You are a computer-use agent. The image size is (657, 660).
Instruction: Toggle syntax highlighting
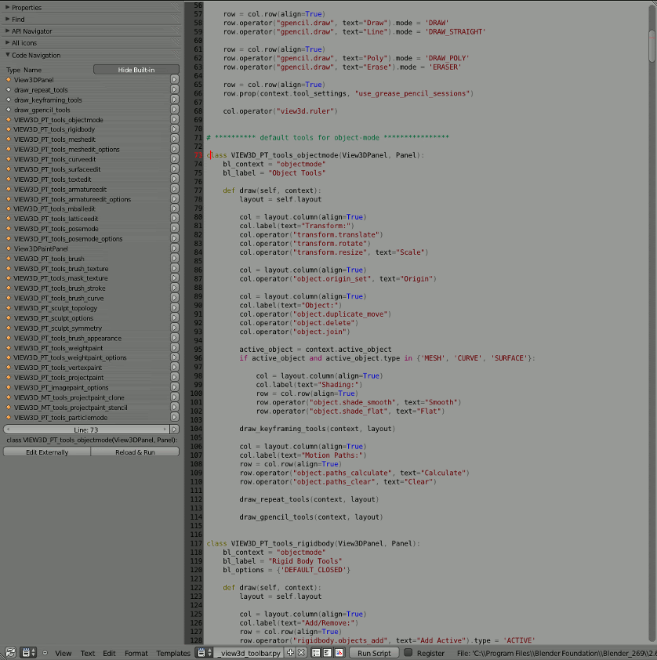339,653
